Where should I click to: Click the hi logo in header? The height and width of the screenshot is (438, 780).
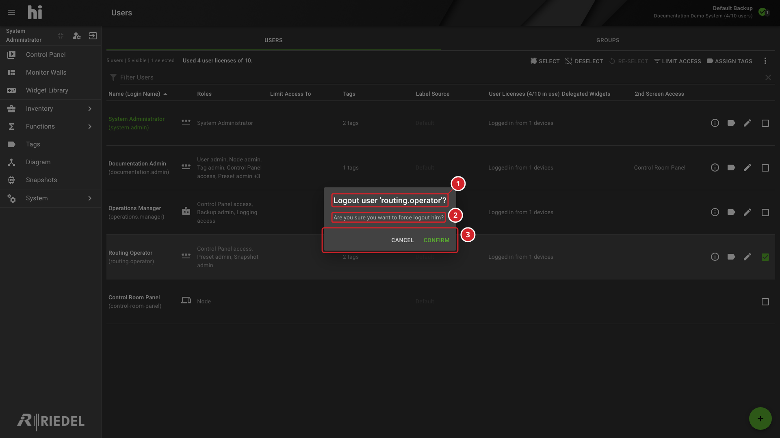[35, 13]
